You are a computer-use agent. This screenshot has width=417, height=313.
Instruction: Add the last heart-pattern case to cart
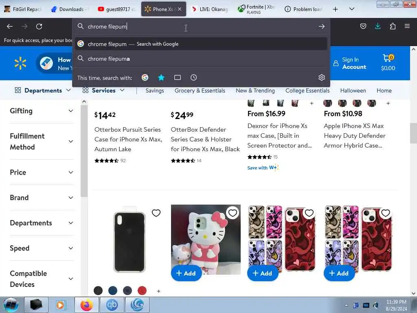[339, 273]
